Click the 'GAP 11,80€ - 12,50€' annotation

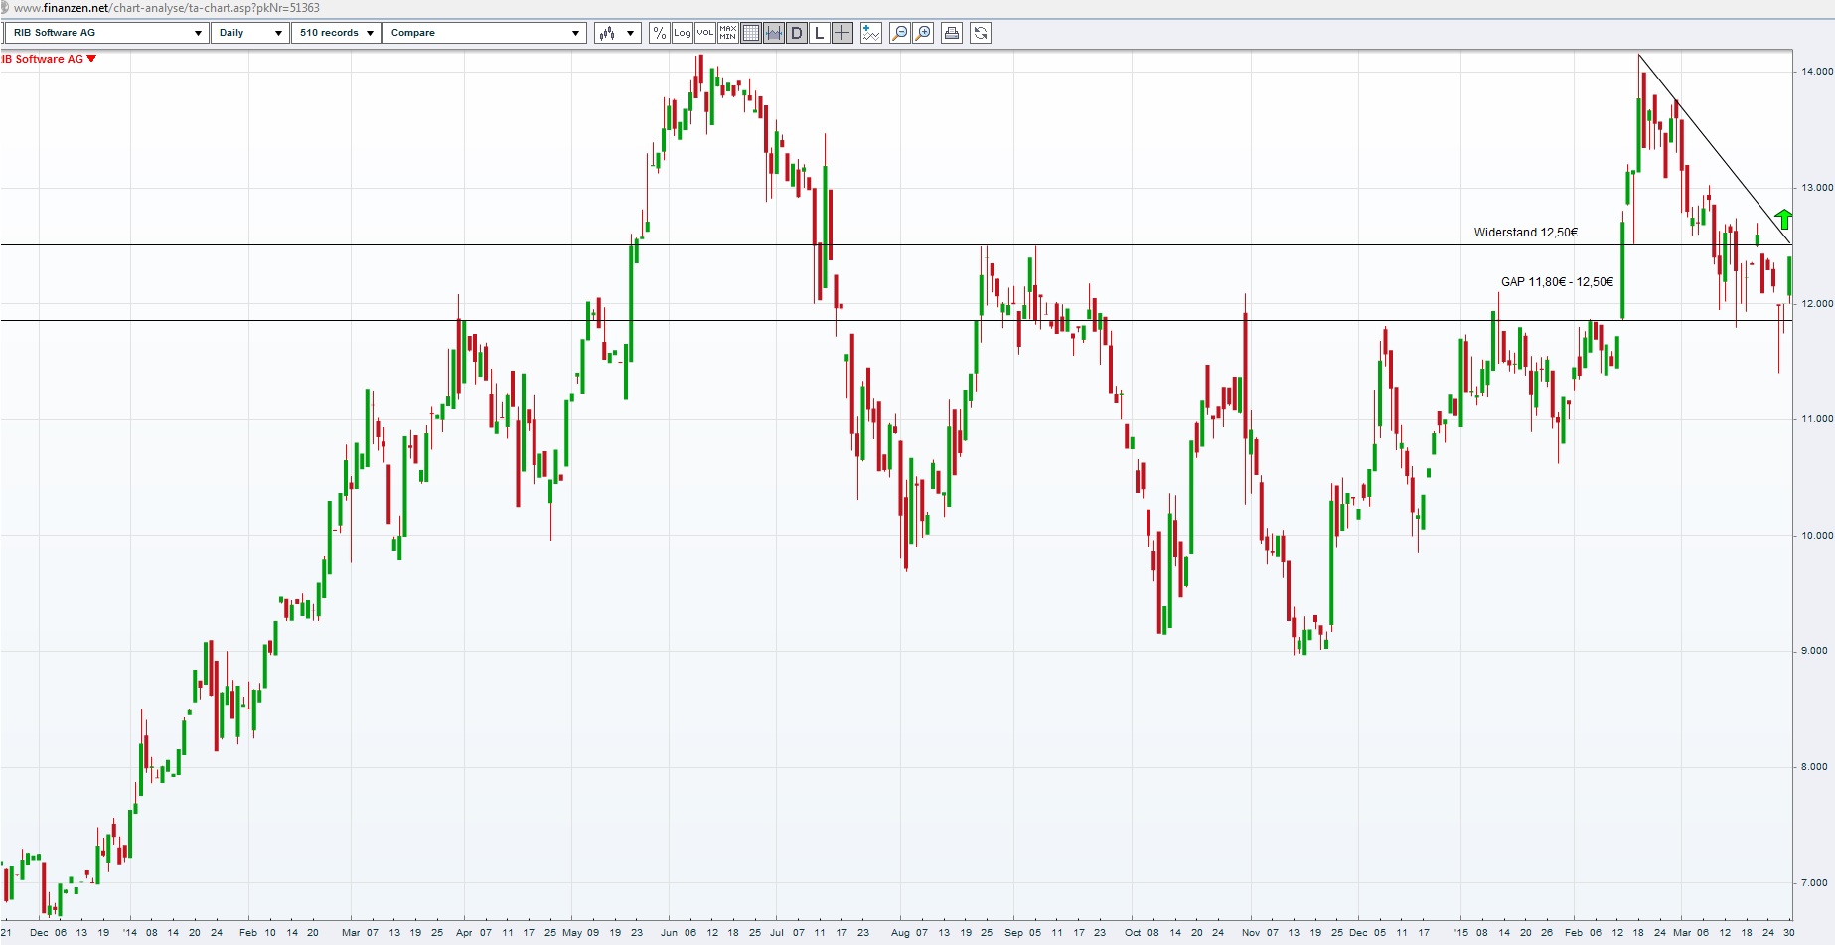(1558, 282)
